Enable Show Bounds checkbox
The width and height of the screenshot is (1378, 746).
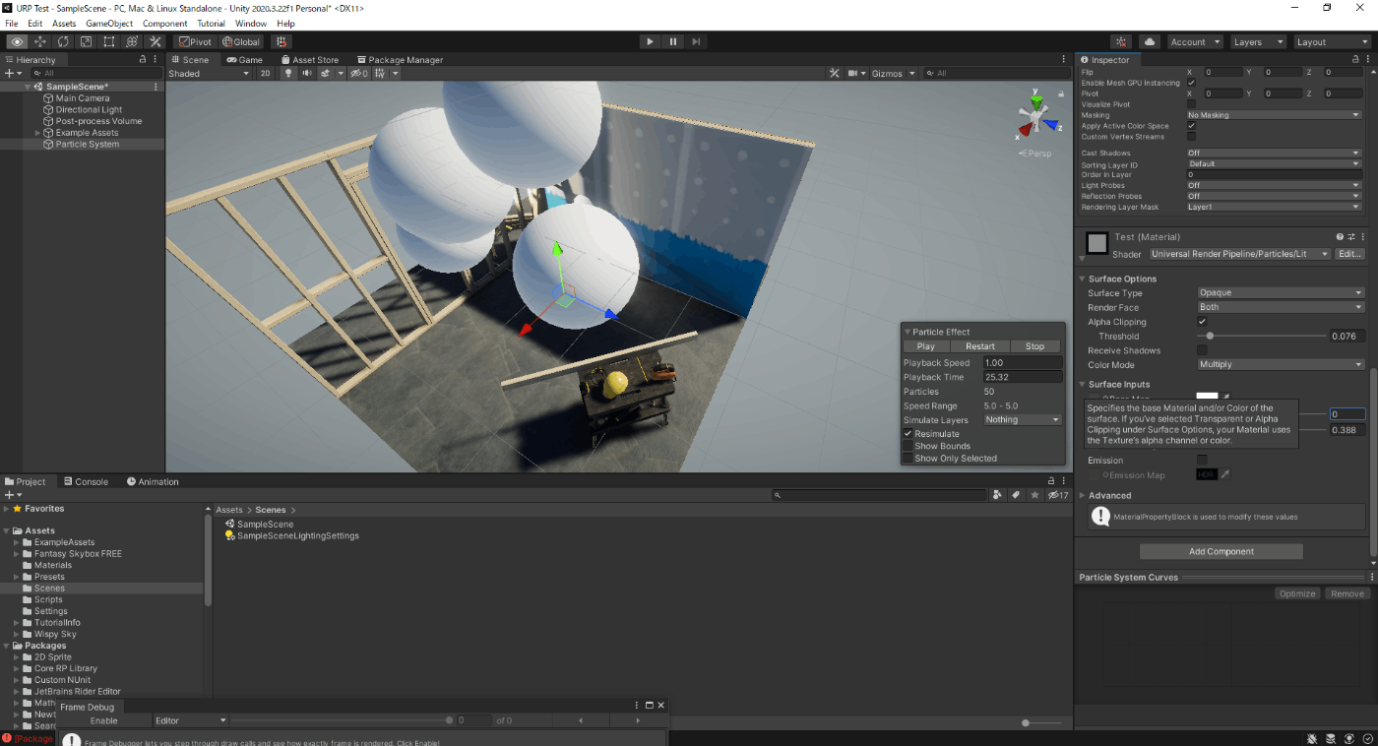tap(908, 446)
